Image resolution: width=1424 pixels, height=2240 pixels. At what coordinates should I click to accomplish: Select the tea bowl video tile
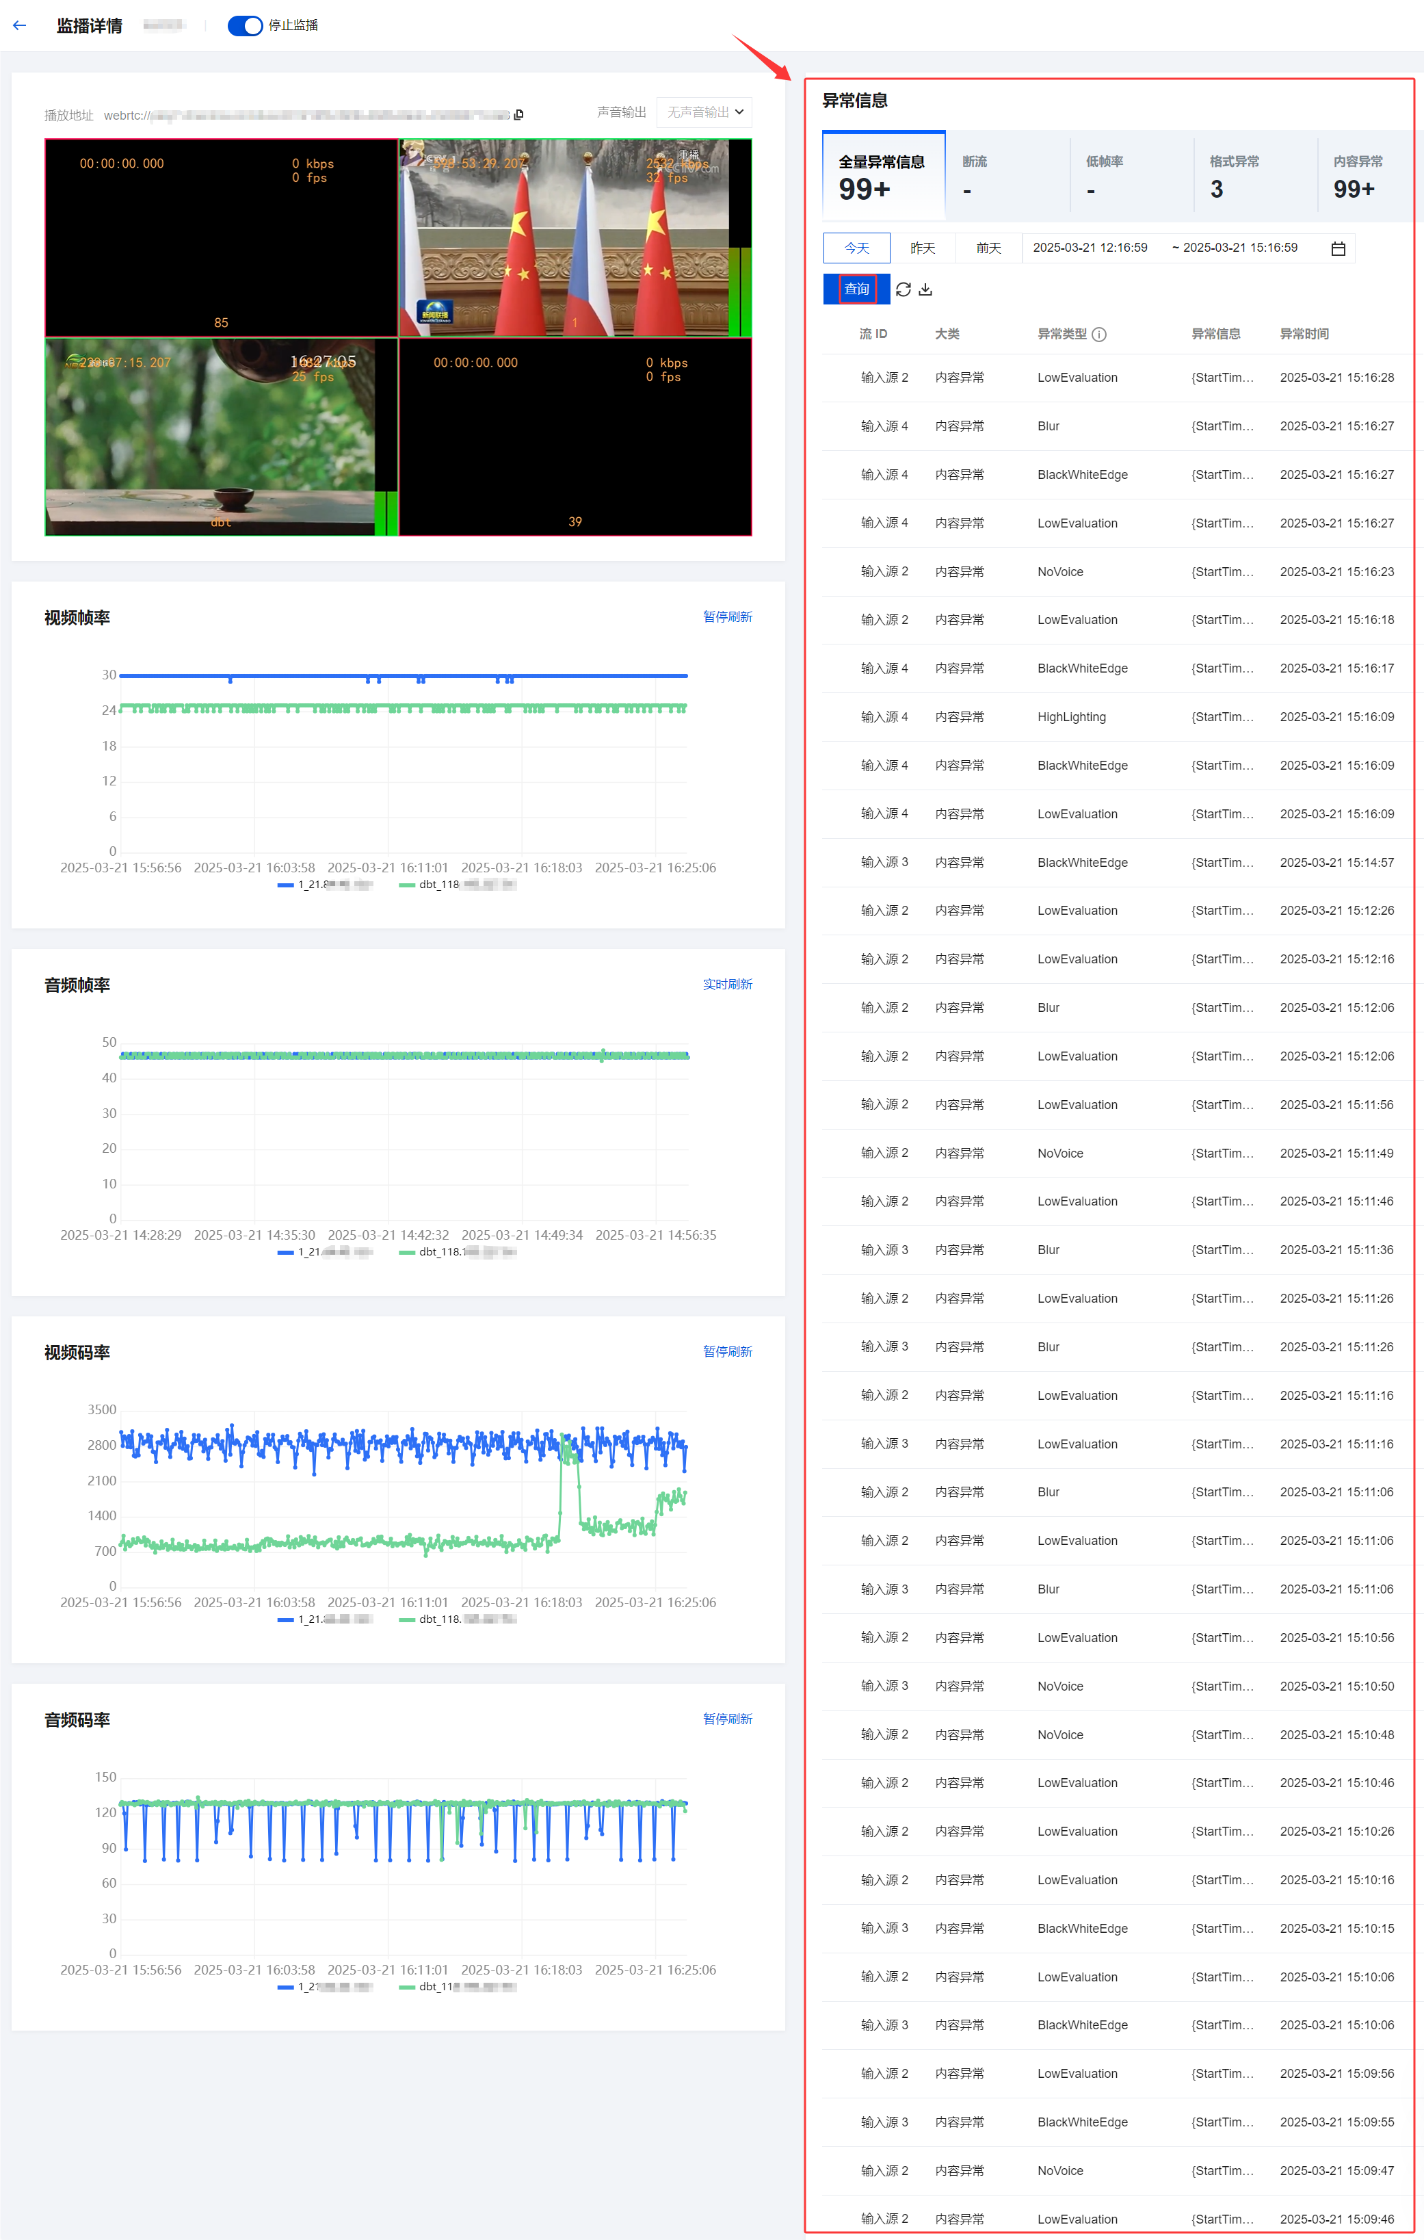pos(222,437)
